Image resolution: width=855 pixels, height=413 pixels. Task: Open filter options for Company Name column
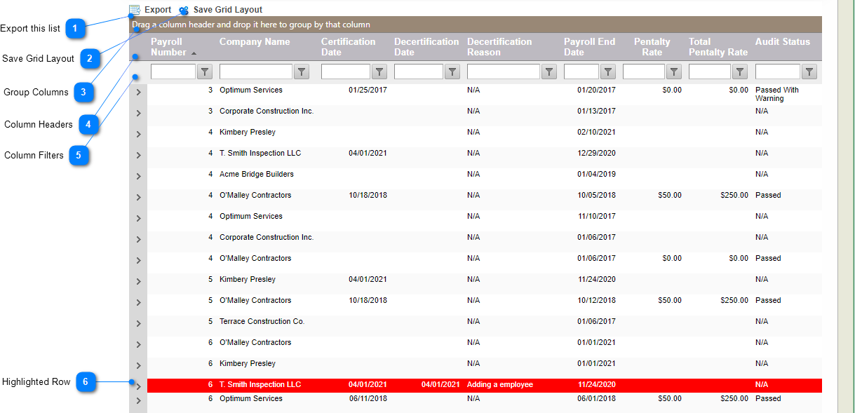(x=302, y=72)
